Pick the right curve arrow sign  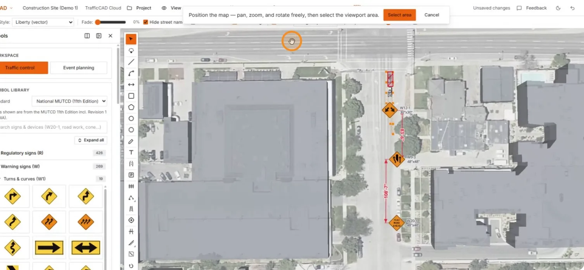point(49,196)
